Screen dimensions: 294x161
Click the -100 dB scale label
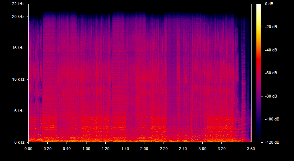tap(272, 119)
